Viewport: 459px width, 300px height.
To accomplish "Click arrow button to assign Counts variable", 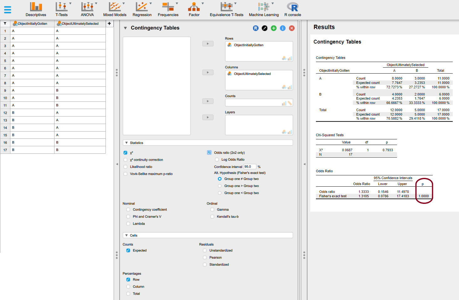I will (208, 101).
